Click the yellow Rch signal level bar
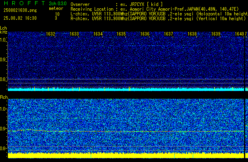This screenshot has height=162, width=248. [x=126, y=156]
